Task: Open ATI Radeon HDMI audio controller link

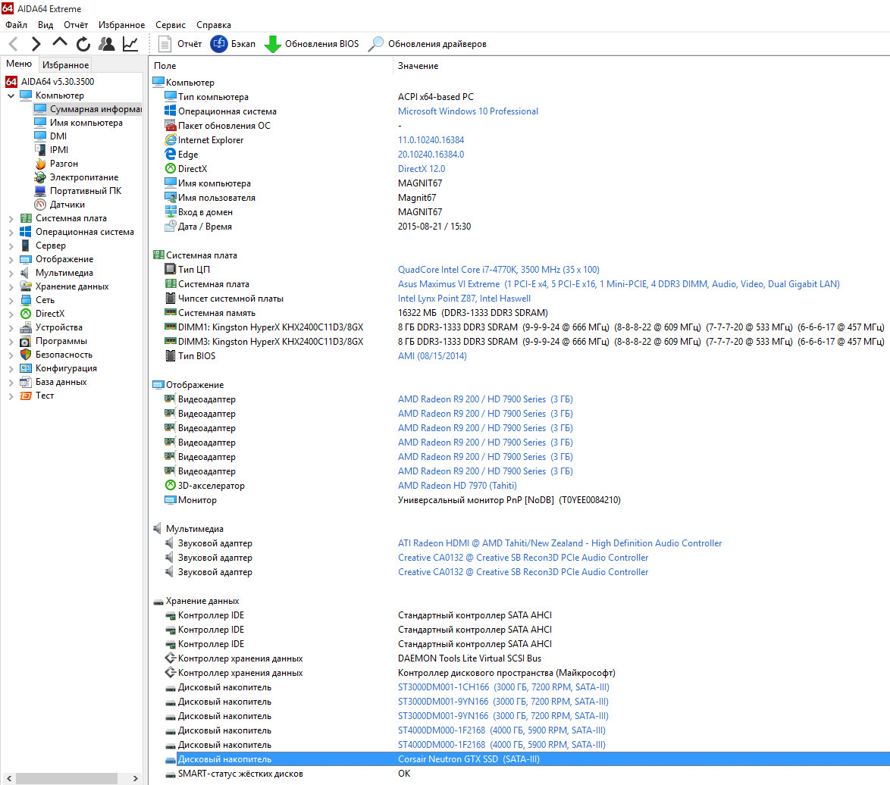Action: pos(560,543)
